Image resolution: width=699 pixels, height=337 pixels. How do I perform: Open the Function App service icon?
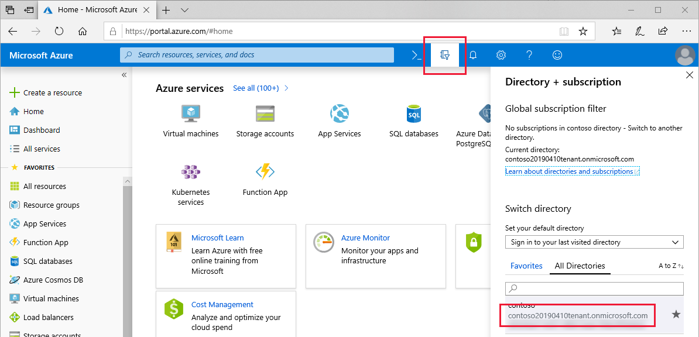(x=265, y=171)
